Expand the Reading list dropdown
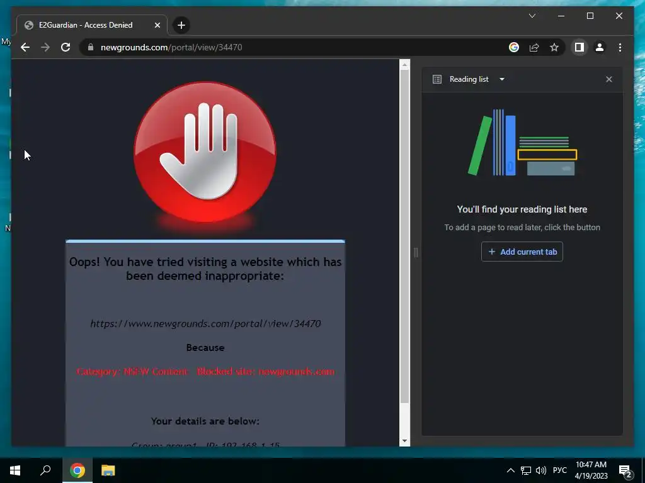 [502, 79]
